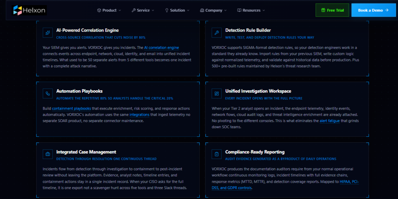Viewport: 398px width, 199px height.
Task: Open the Product menu
Action: pos(109,10)
